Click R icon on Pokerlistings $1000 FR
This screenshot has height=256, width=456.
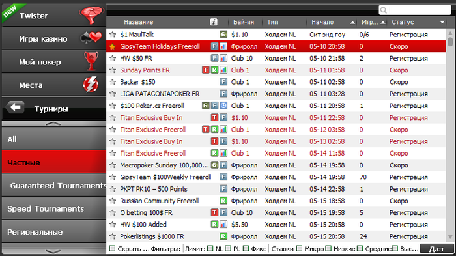tap(223, 236)
